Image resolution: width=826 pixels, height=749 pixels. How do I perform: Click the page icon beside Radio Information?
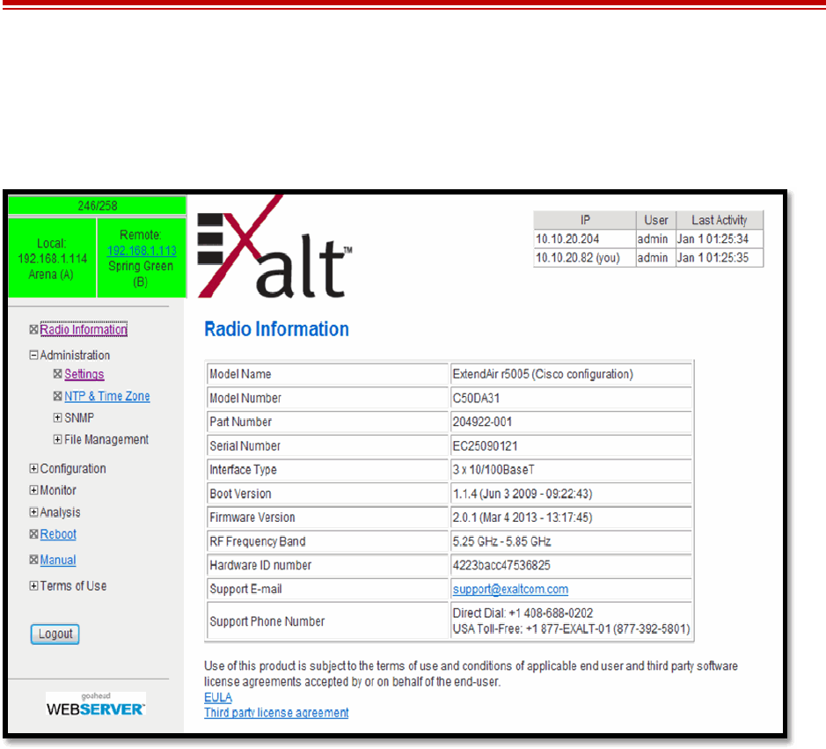(33, 329)
